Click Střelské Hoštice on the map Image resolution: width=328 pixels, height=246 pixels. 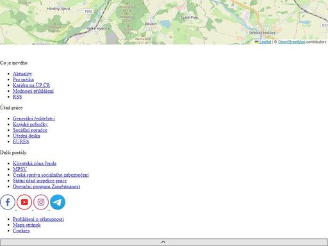262,33
